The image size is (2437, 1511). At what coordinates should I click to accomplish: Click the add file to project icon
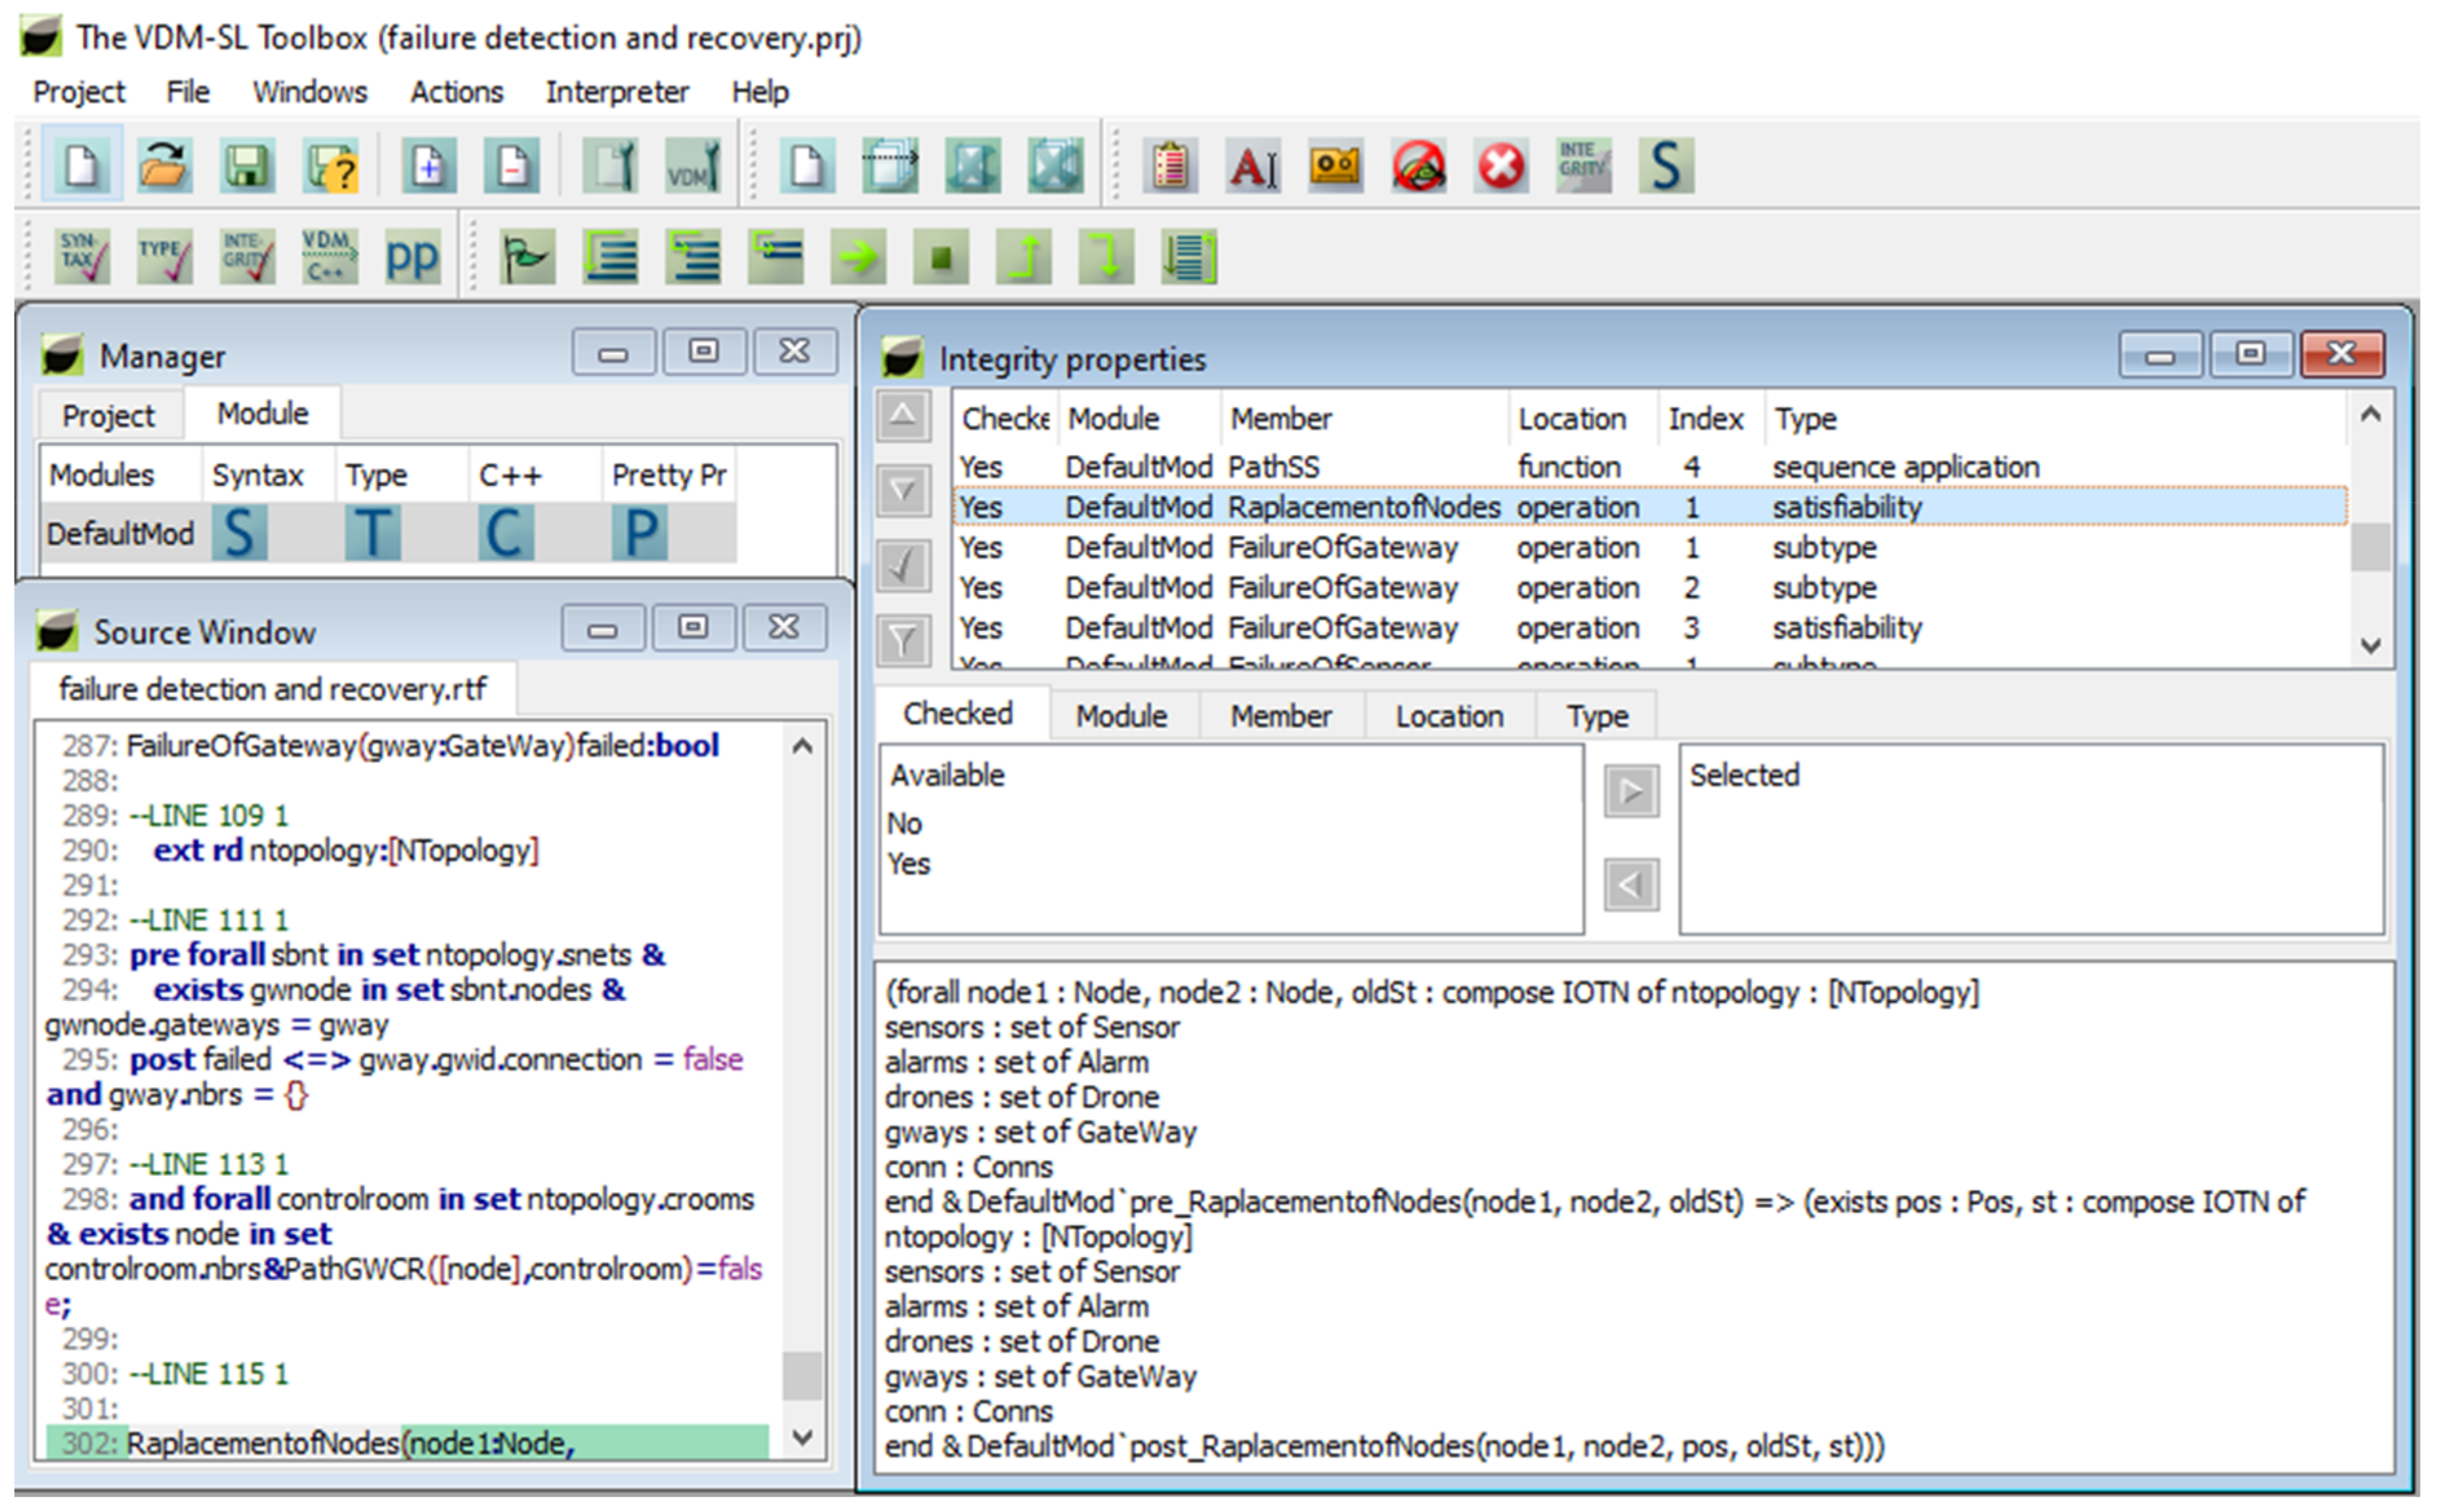pos(429,165)
